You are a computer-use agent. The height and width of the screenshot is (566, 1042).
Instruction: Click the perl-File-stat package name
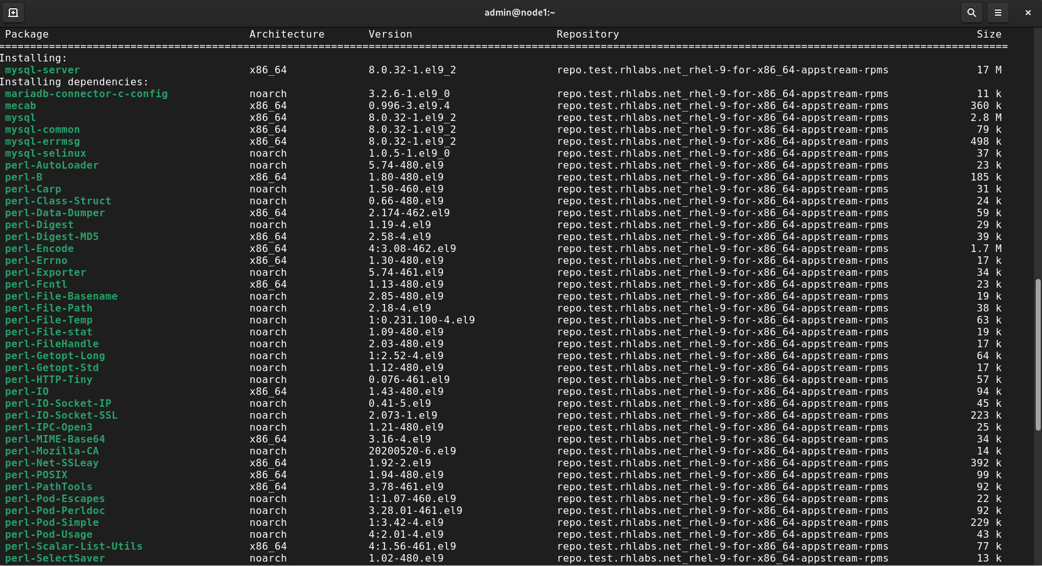tap(49, 332)
